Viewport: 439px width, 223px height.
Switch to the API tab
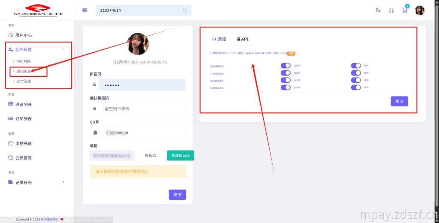coord(243,39)
